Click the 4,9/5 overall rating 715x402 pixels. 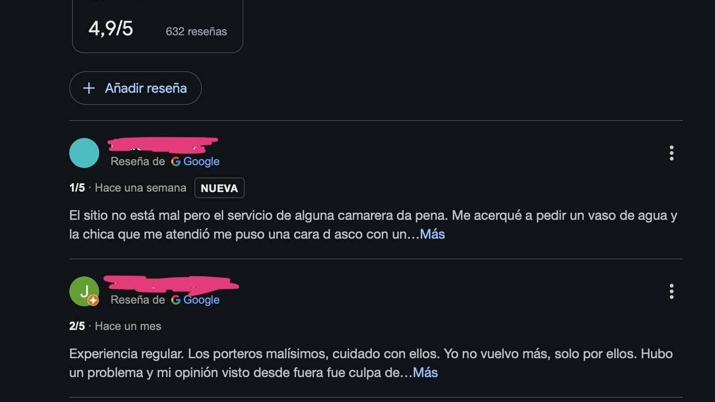click(111, 29)
